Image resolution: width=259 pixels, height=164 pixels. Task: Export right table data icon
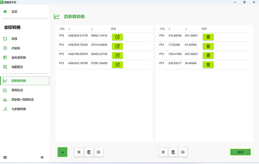183,152
